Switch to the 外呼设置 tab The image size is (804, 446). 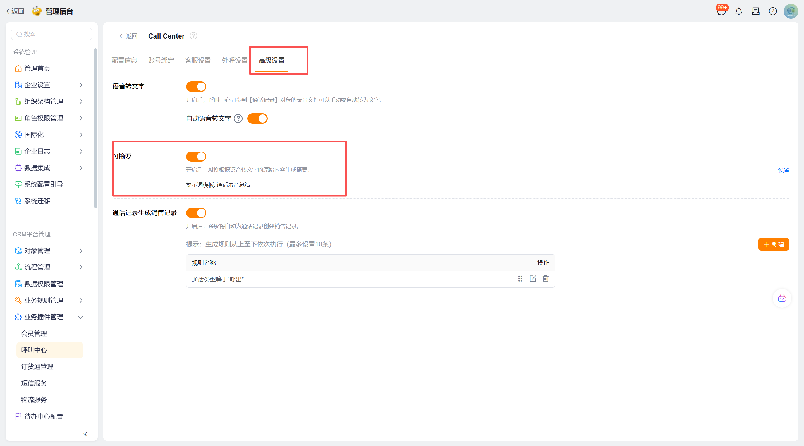pos(234,61)
